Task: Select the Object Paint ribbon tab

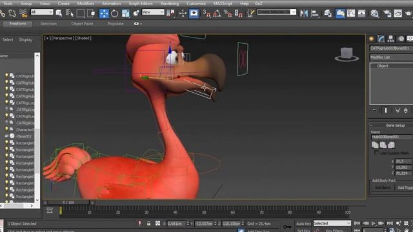Action: 82,24
